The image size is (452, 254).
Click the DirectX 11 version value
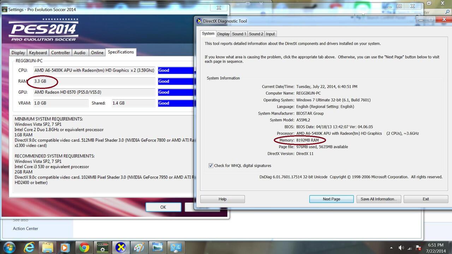(x=305, y=153)
